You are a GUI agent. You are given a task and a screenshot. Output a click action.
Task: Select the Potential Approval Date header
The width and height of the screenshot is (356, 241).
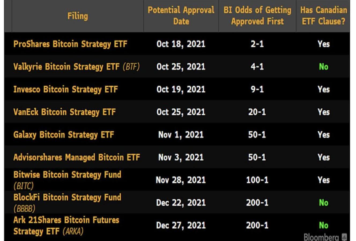[181, 16]
